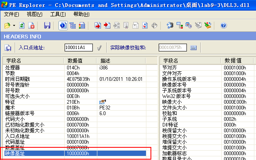Click the 描述 column header

121,61
